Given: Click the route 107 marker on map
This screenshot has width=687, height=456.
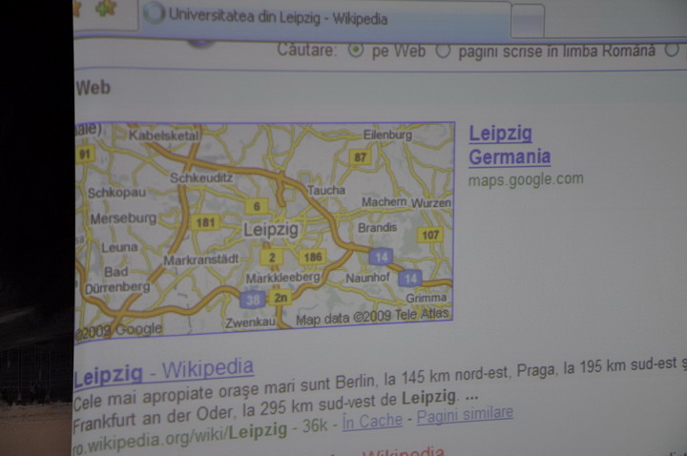Looking at the screenshot, I should [429, 236].
